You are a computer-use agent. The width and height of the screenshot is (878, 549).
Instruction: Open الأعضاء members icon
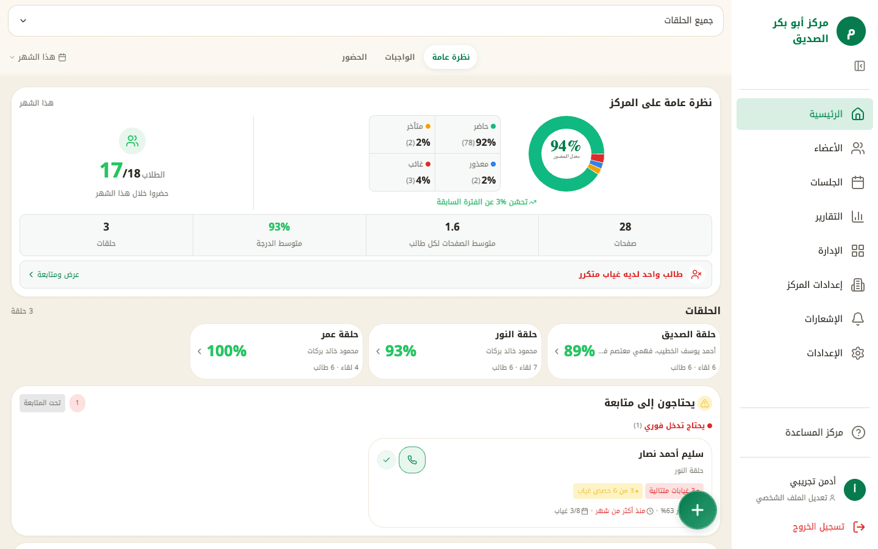pyautogui.click(x=858, y=148)
